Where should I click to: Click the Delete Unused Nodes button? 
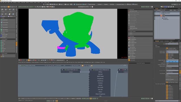click(x=141, y=28)
